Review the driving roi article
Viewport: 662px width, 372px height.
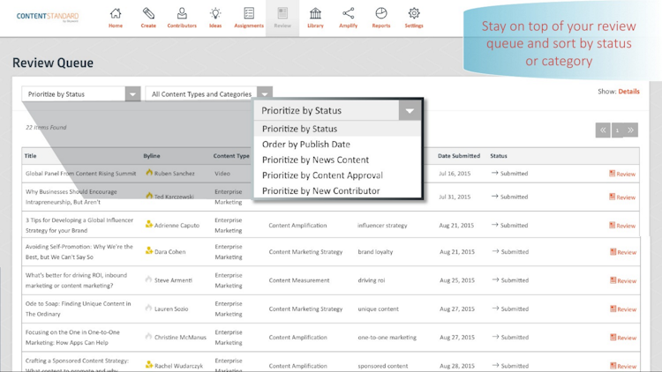tap(623, 280)
